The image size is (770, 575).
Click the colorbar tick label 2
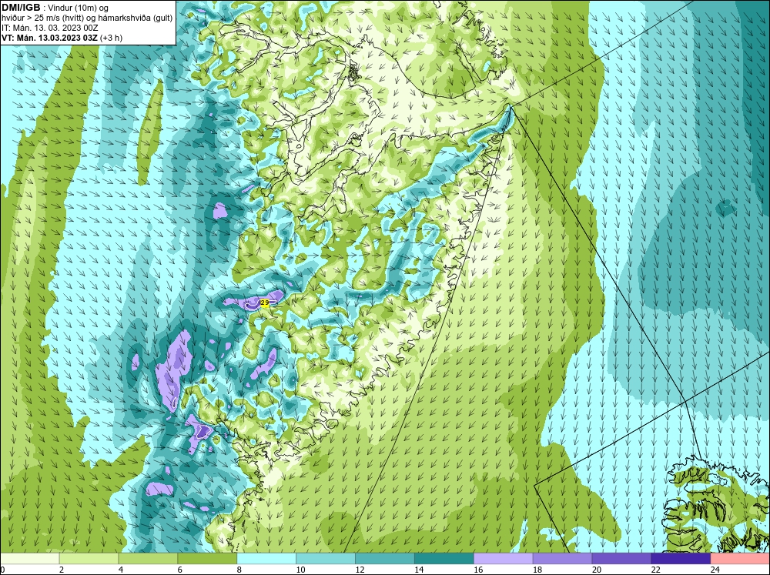[x=62, y=570]
